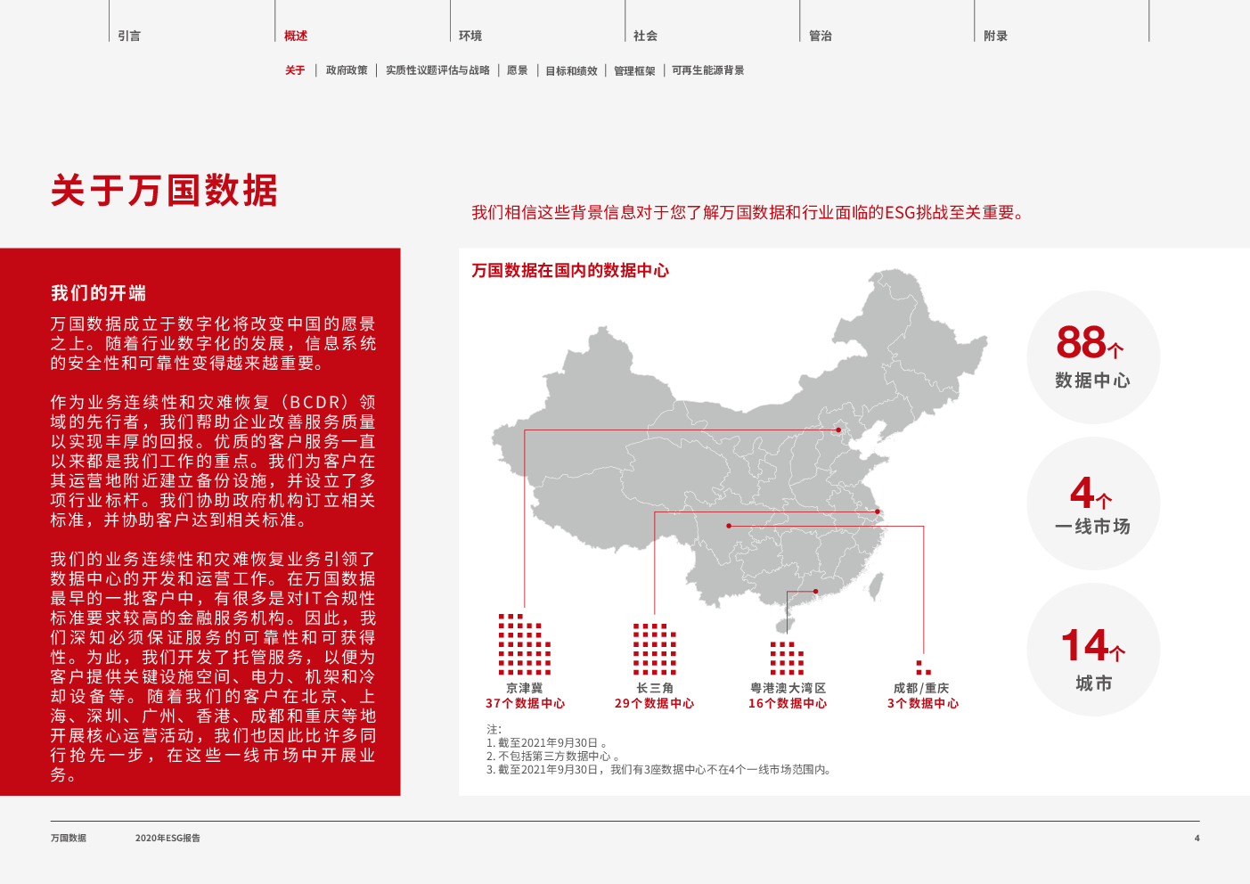
Task: Click the dot grid icon above 粤港澳大湾区
Action: click(x=787, y=658)
